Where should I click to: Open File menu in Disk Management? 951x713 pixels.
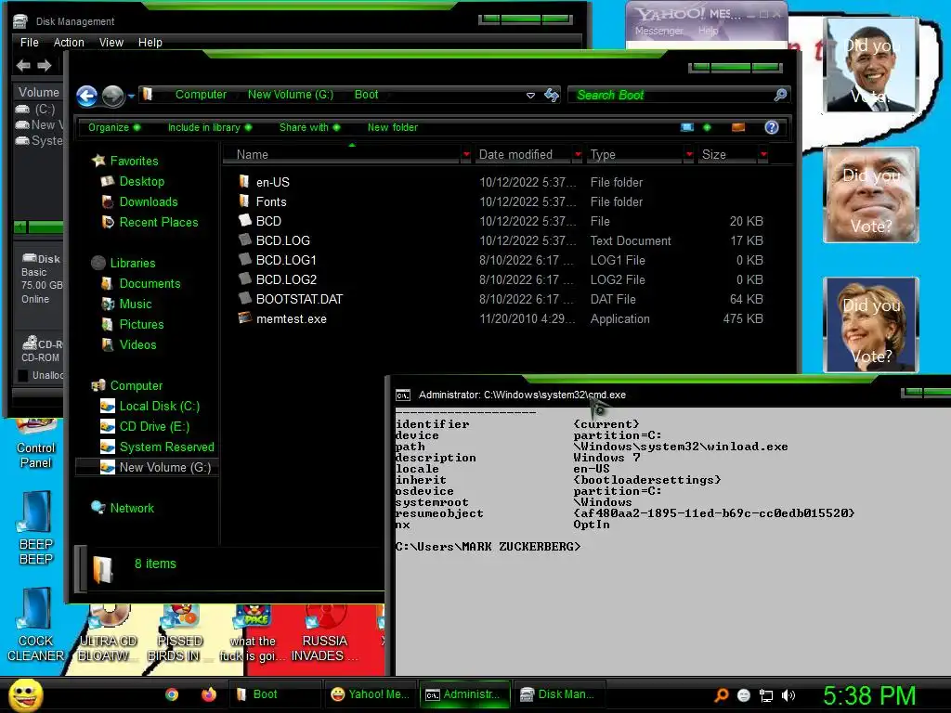coord(29,43)
